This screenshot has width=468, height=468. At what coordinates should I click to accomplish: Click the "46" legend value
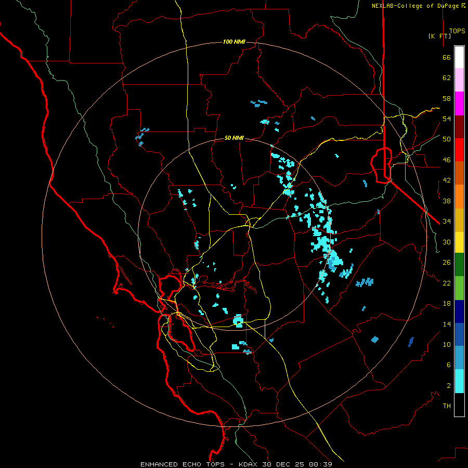(447, 160)
